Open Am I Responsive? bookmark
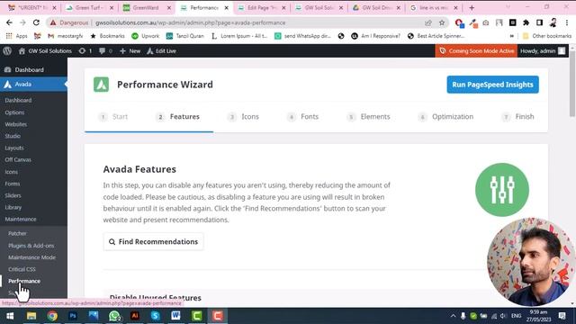576x324 pixels. [x=376, y=36]
